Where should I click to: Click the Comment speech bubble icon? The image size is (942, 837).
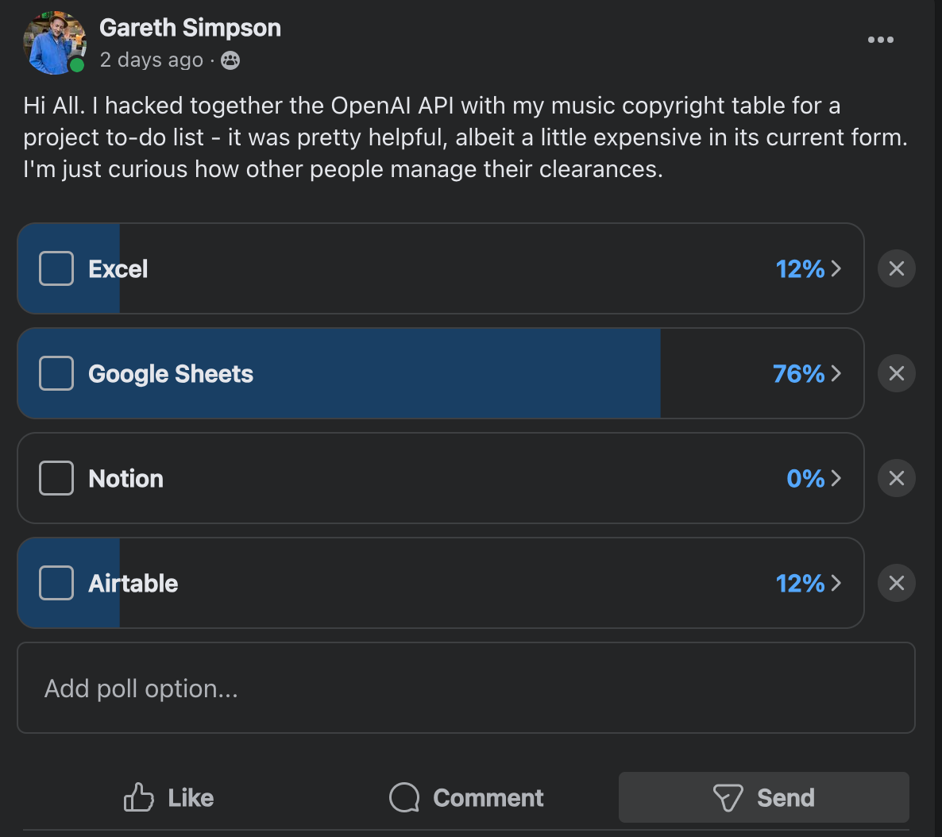coord(404,797)
